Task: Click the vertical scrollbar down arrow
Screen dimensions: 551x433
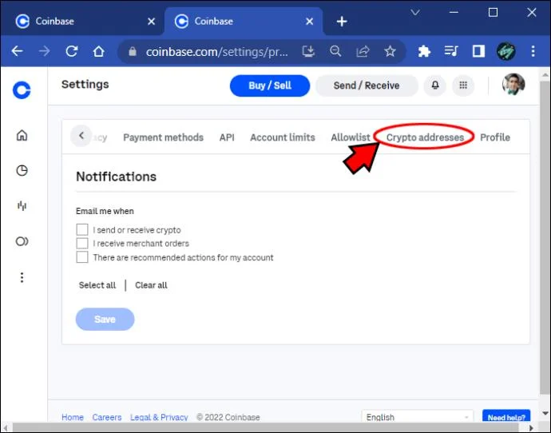Action: [545, 413]
